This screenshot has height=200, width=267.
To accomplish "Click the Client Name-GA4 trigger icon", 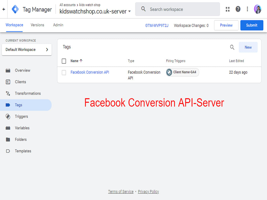I will [x=169, y=72].
